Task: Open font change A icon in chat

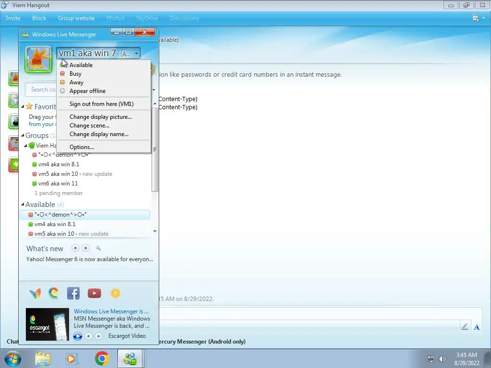Action: [477, 327]
